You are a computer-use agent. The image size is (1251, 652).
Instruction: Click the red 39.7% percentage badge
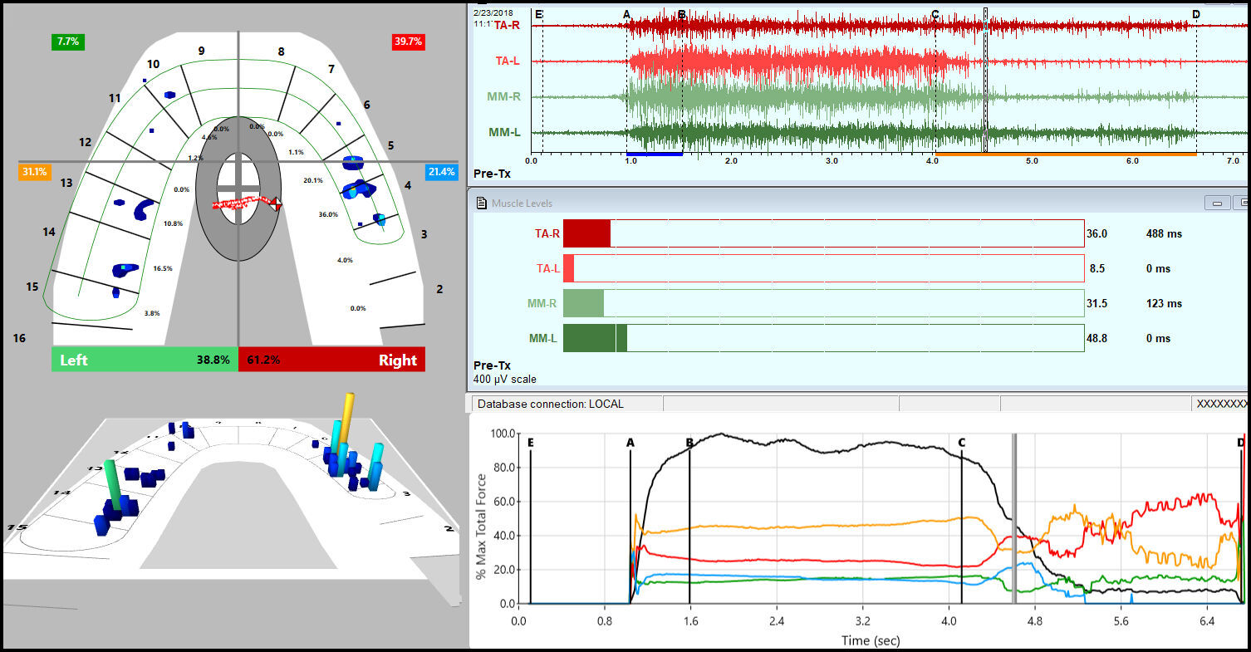coord(407,41)
